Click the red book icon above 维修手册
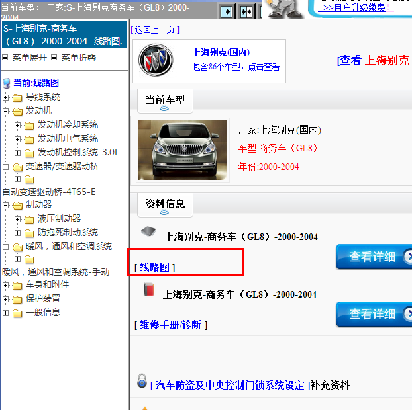 point(149,289)
